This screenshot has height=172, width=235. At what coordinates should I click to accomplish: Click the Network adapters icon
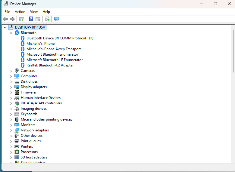[x=17, y=130]
